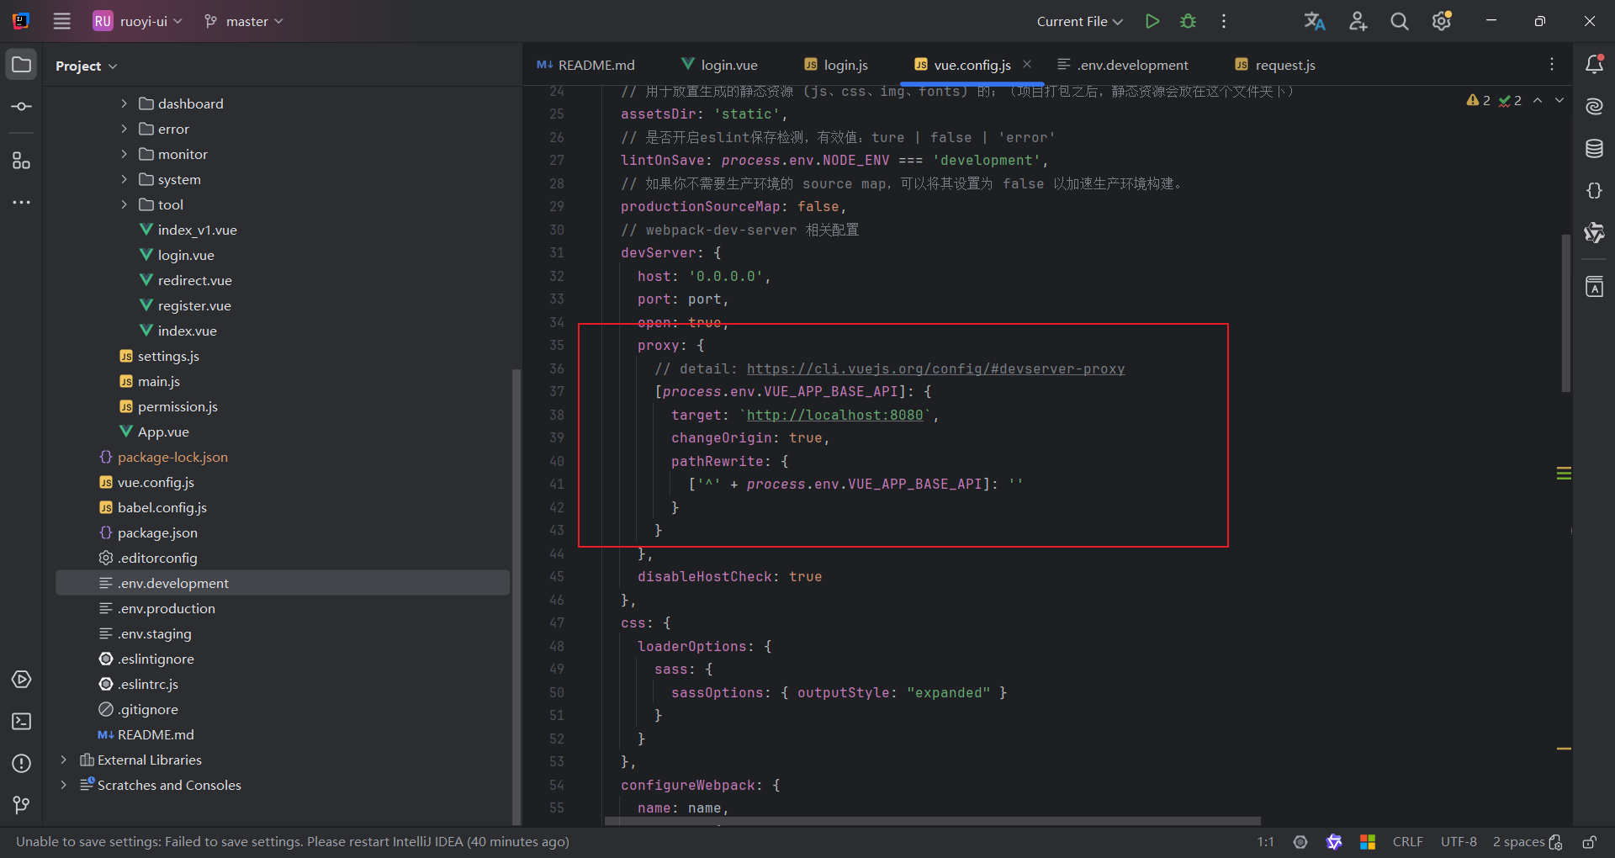Close the vue.config.js tab
1615x858 pixels.
[x=1027, y=64]
